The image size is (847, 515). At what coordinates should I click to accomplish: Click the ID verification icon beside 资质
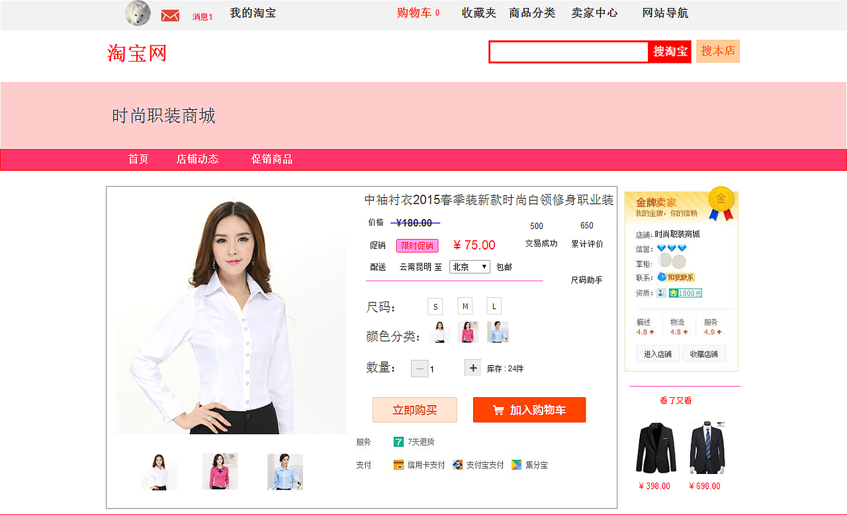pos(660,293)
